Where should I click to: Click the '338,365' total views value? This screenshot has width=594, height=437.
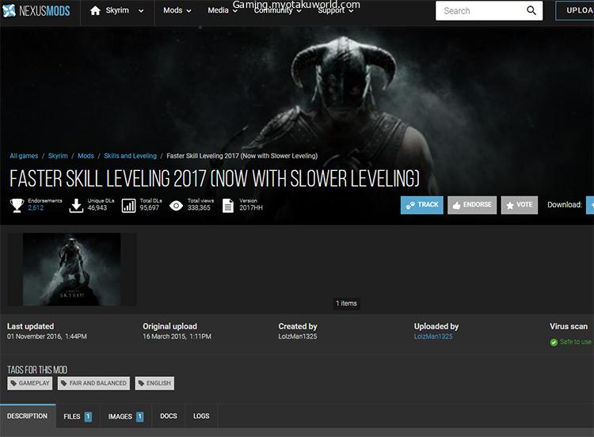pyautogui.click(x=199, y=208)
